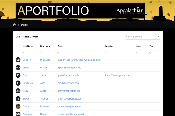Click first name link Naomy
Image resolution: width=175 pixels, height=116 pixels.
click(x=44, y=114)
